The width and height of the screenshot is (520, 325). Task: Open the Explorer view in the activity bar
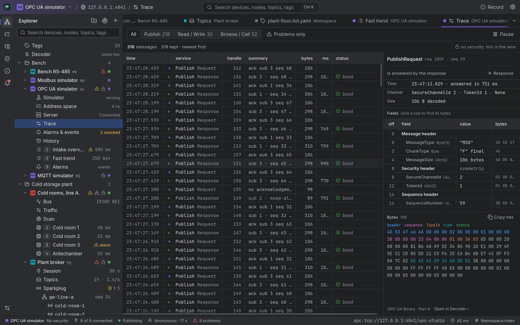pos(7,22)
